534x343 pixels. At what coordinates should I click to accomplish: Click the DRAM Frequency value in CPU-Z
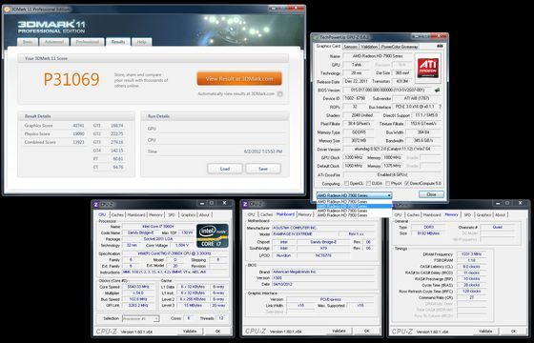point(472,254)
